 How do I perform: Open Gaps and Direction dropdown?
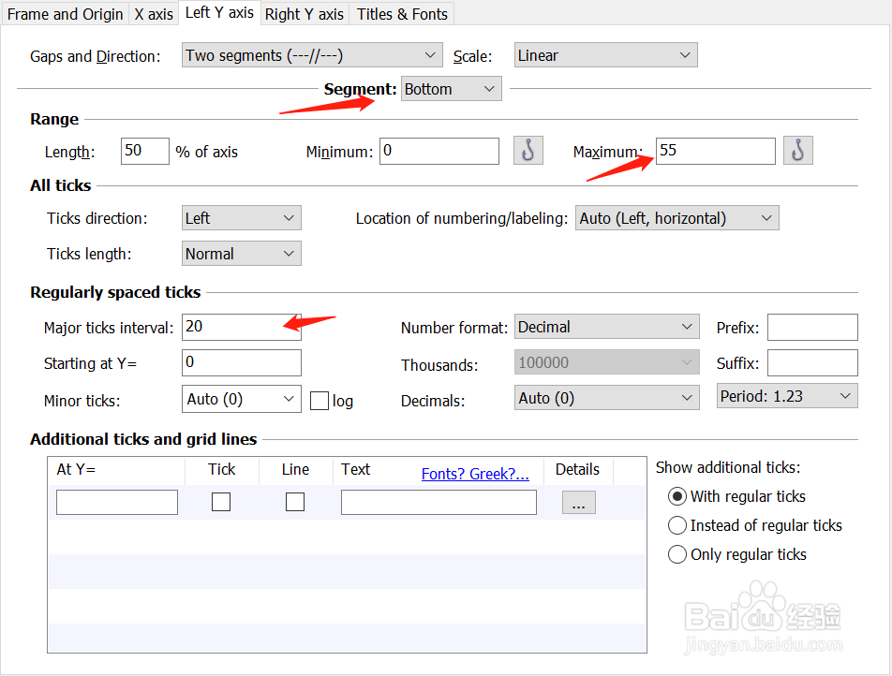pos(312,55)
